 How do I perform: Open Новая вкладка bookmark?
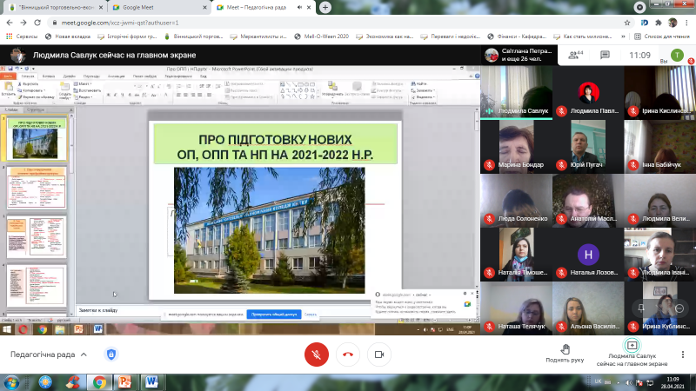(68, 36)
